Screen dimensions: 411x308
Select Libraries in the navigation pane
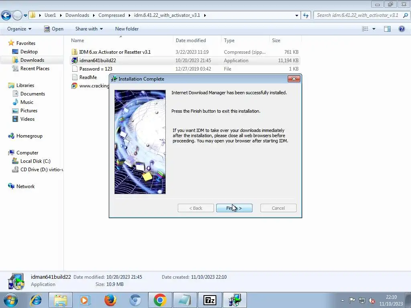click(25, 85)
